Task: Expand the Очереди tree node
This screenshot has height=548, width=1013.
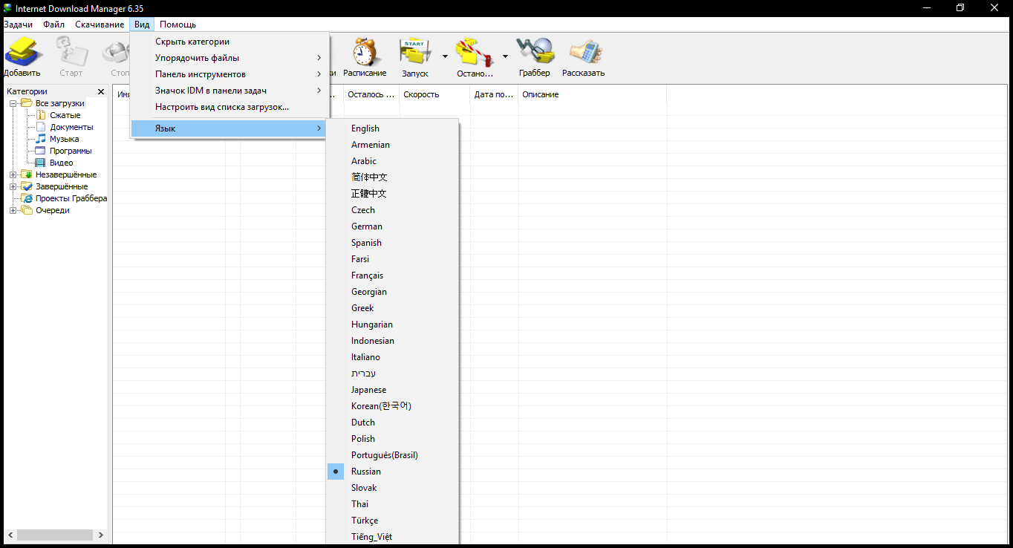Action: click(13, 210)
